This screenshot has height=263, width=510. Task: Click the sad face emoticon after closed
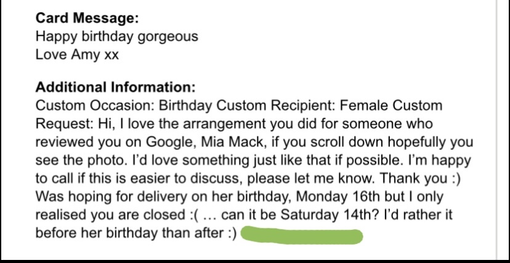tap(194, 215)
